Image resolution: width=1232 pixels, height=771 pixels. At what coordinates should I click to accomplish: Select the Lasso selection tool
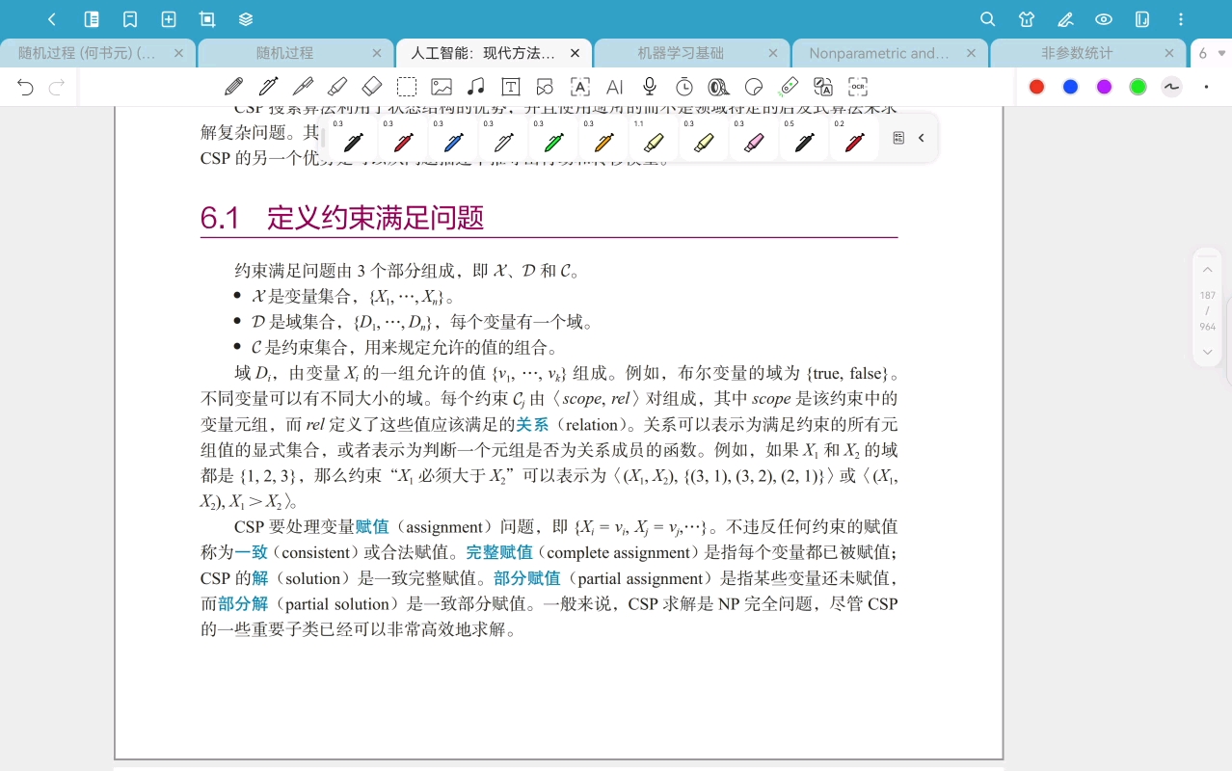(407, 87)
